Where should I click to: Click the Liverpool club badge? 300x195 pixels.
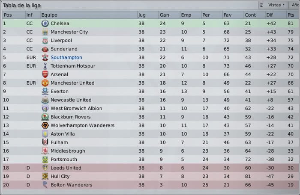(45, 41)
